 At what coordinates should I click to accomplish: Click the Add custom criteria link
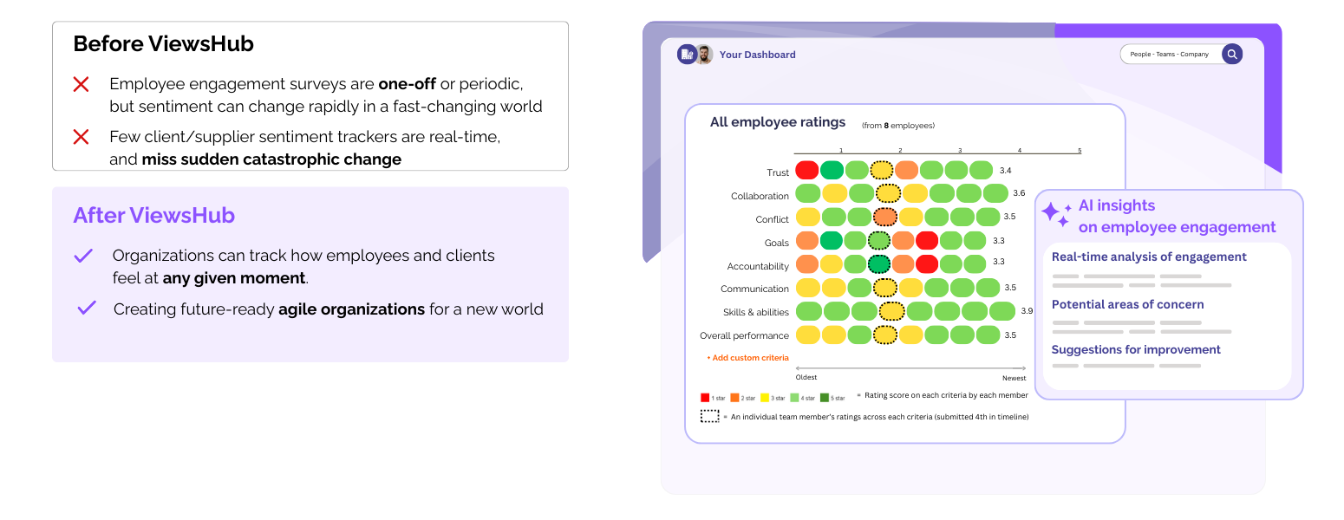(747, 358)
